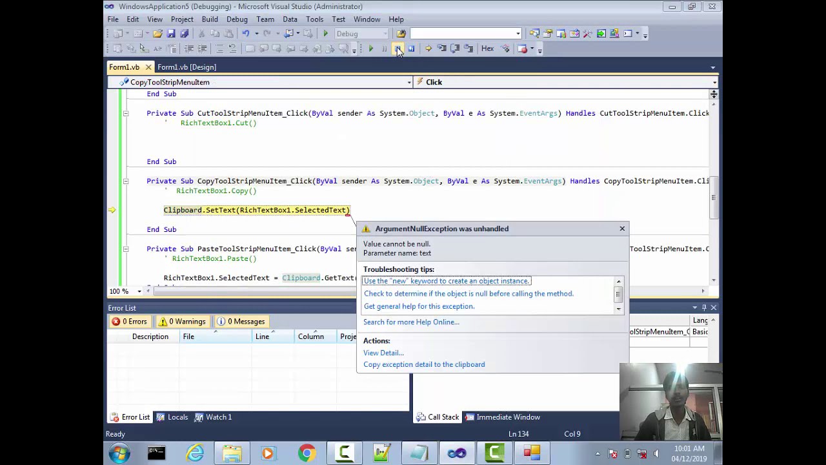Click the Windows Start button

(119, 453)
